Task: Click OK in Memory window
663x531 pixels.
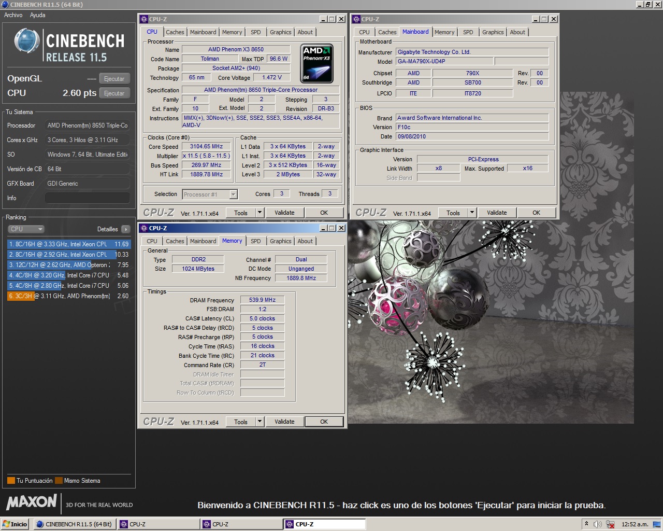Action: pos(324,422)
